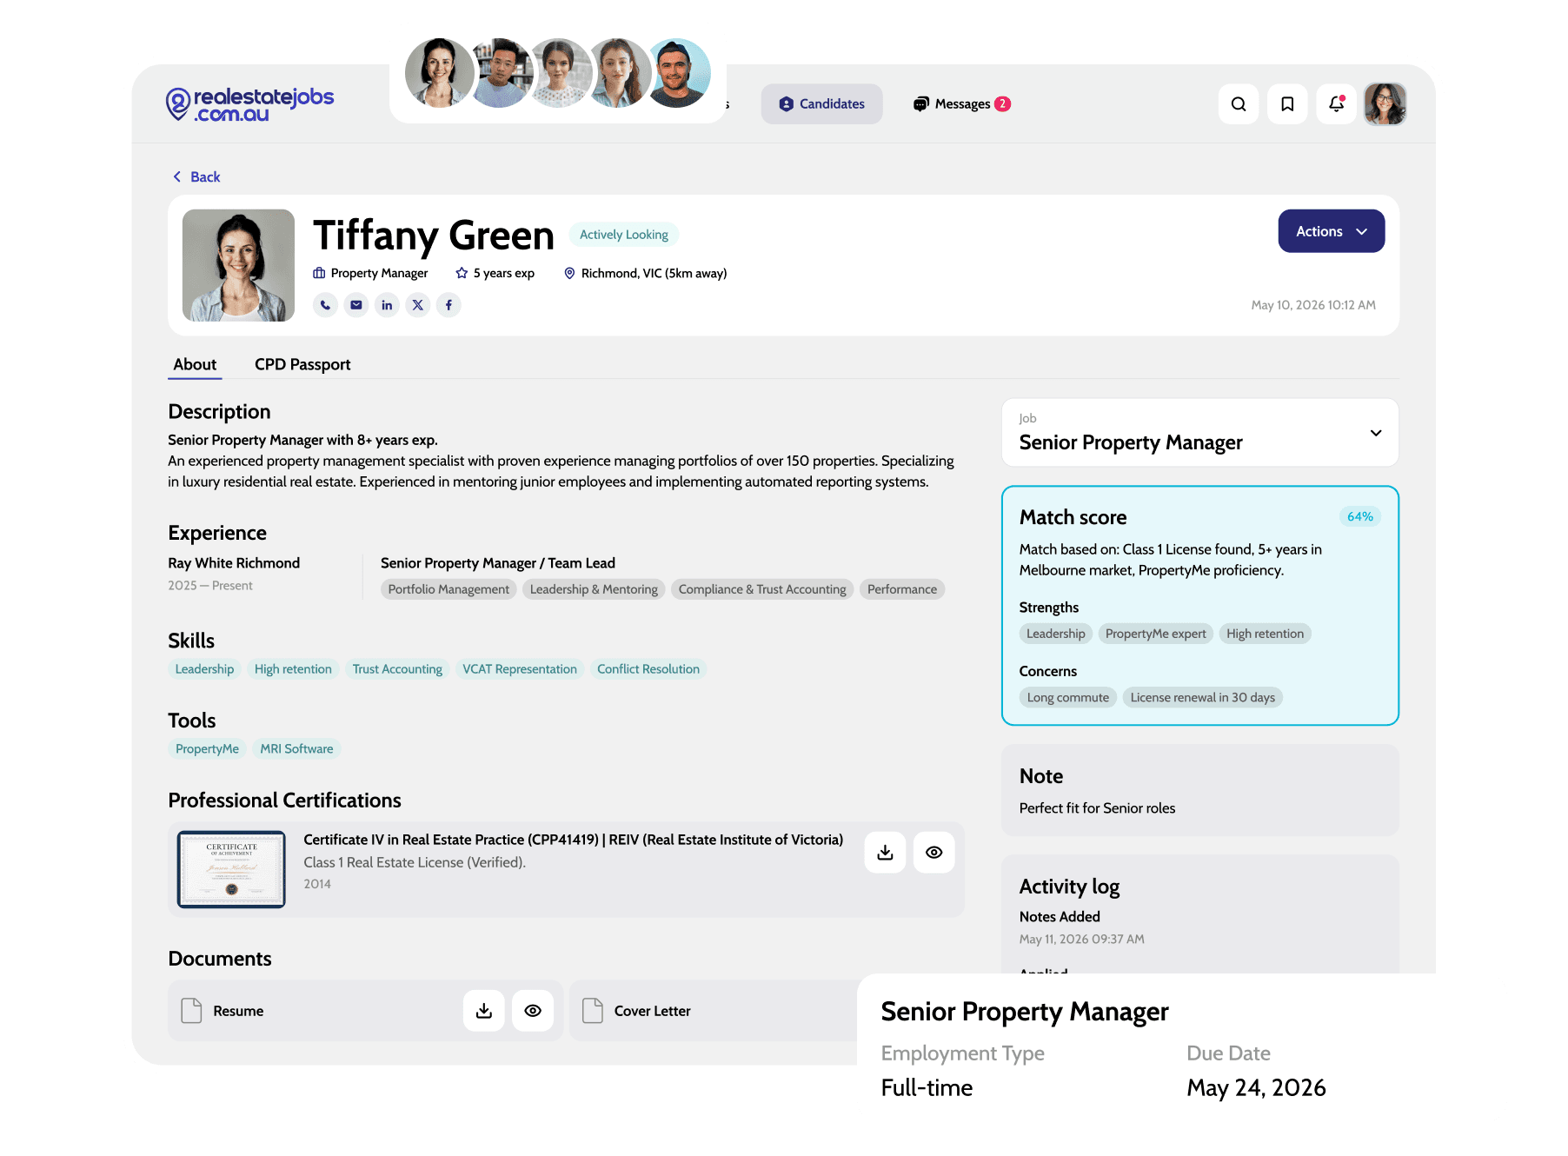Select the 64% match score badge
The image size is (1568, 1156).
(x=1360, y=516)
